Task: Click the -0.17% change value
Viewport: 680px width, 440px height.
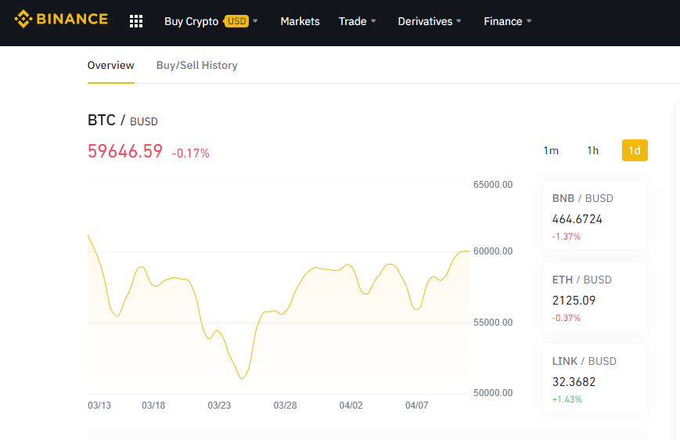Action: pyautogui.click(x=191, y=153)
